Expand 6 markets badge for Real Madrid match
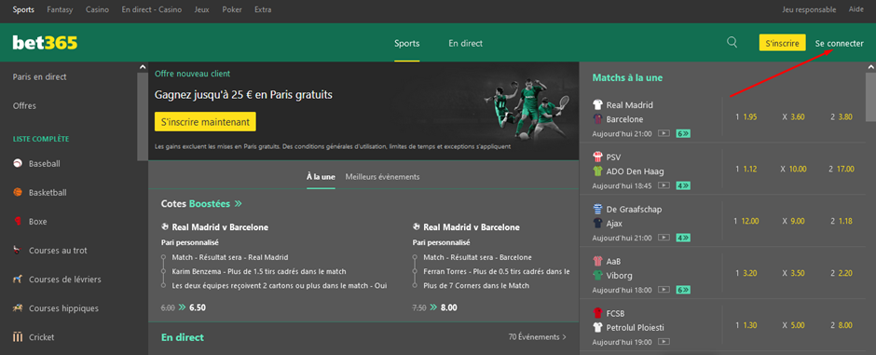876x355 pixels. 683,133
